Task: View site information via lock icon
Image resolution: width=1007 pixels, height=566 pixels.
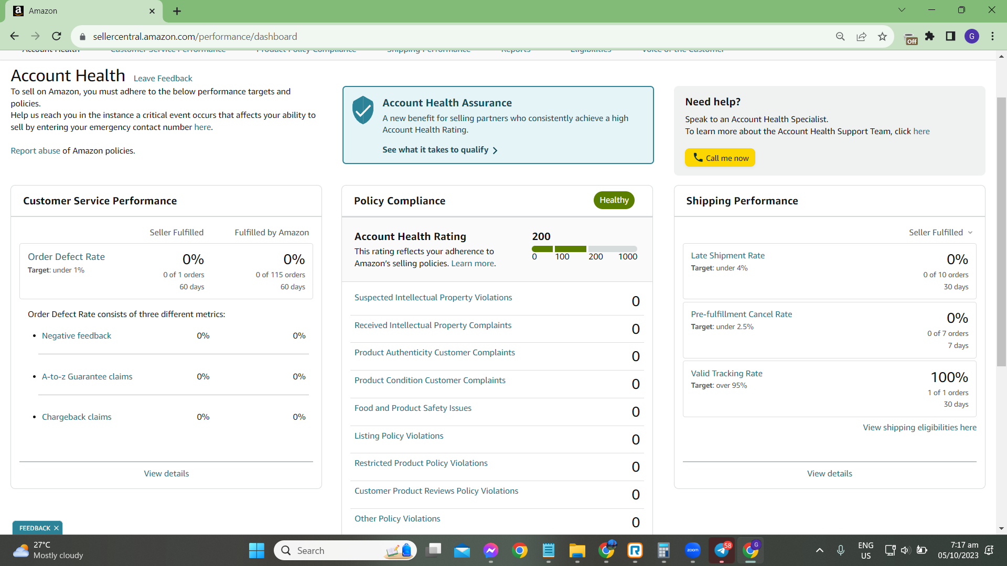Action: 82,37
